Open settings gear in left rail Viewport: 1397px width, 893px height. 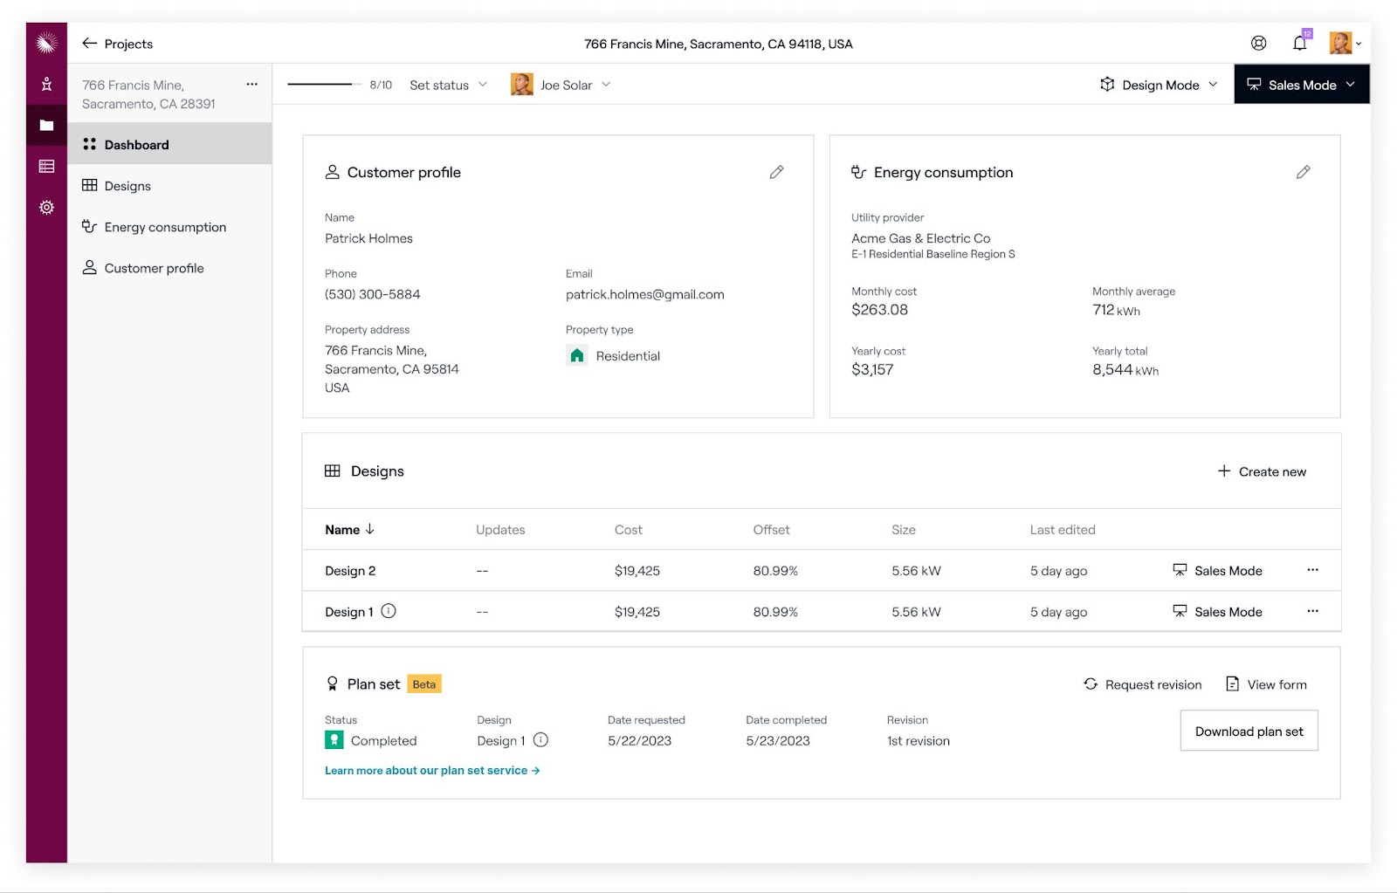pos(46,208)
